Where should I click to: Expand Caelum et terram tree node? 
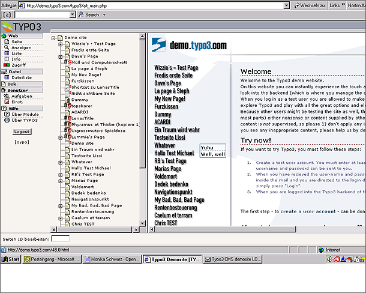61,219
